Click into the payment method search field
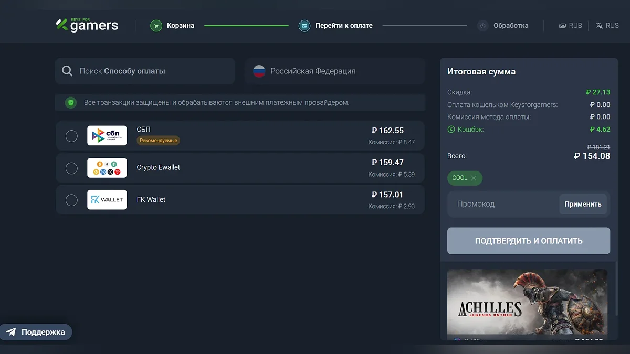The width and height of the screenshot is (630, 354). click(145, 71)
